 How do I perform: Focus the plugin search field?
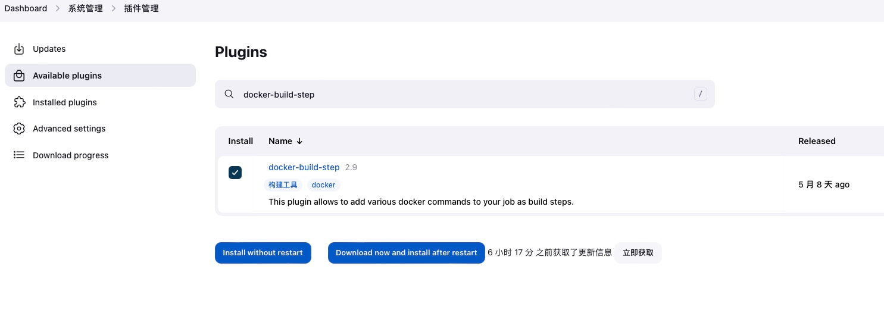tap(464, 95)
